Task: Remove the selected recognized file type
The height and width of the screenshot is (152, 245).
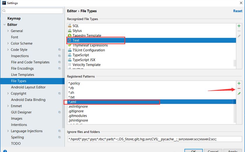Action: (x=239, y=31)
